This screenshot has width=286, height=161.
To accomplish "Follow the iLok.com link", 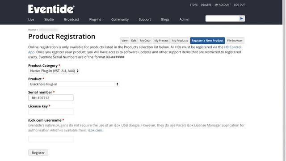I will point(95,130).
